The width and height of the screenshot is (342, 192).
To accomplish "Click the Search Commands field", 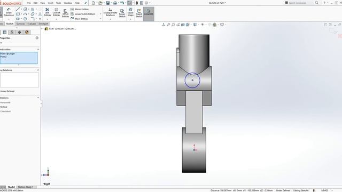I will (x=301, y=3).
